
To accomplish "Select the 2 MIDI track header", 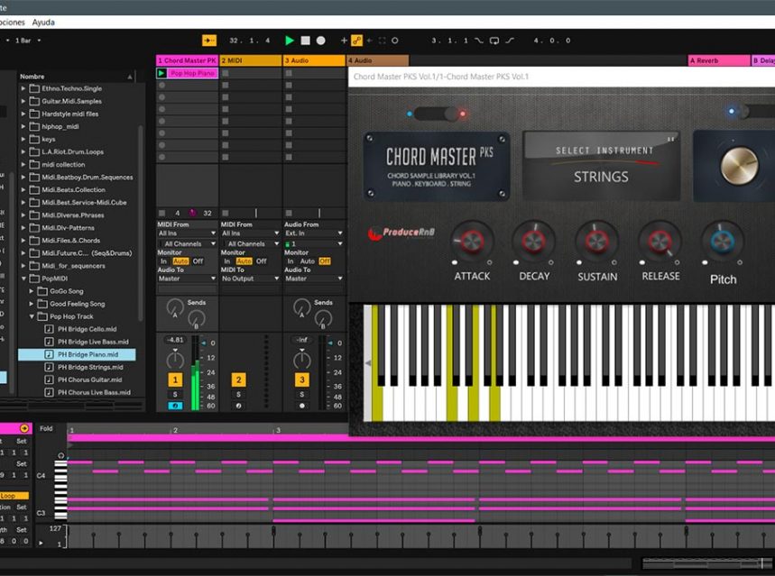I will 251,60.
